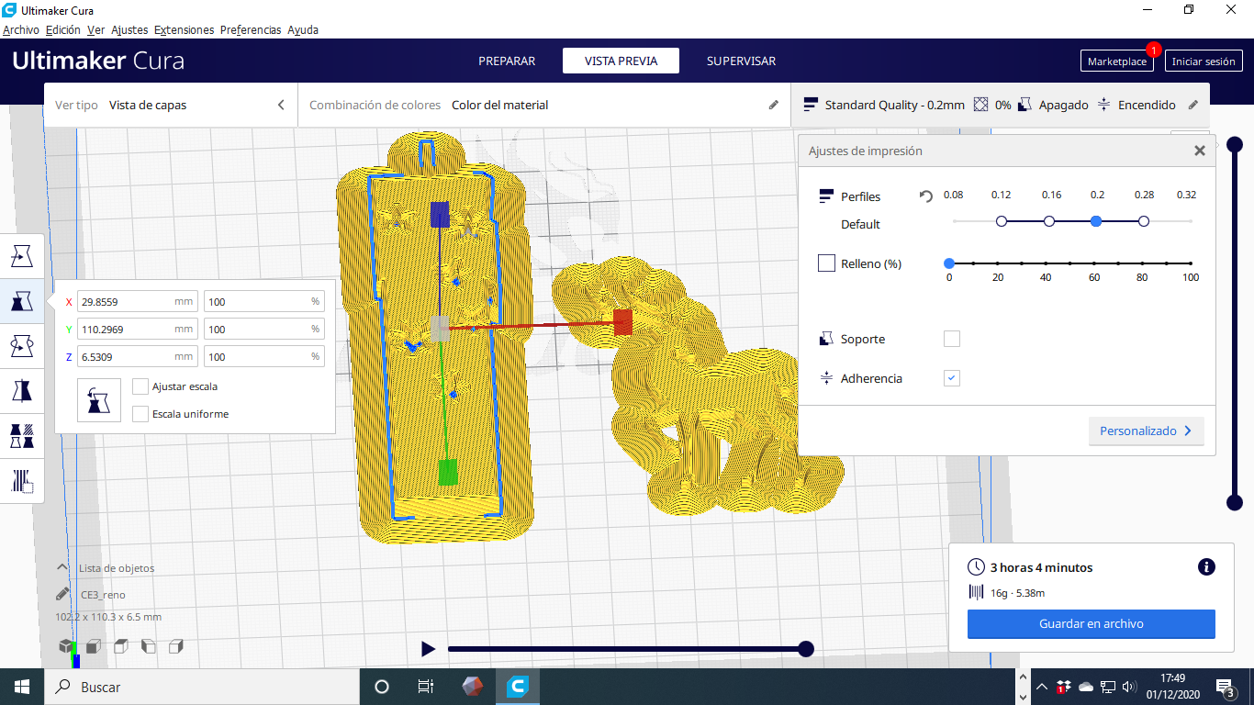Click the Z dimension mm input field

[138, 356]
